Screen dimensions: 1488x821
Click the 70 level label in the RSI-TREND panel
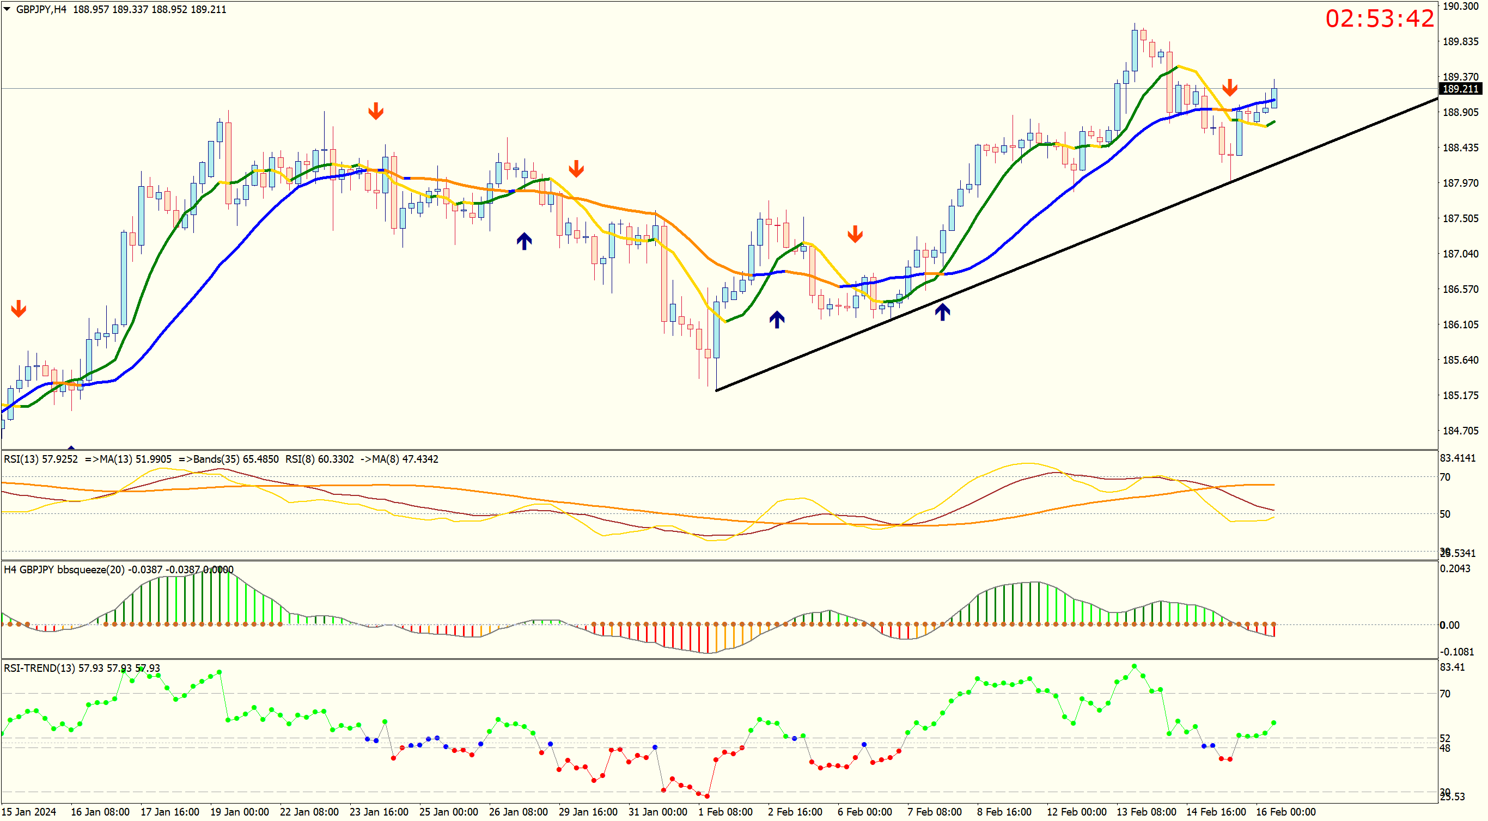click(x=1444, y=694)
